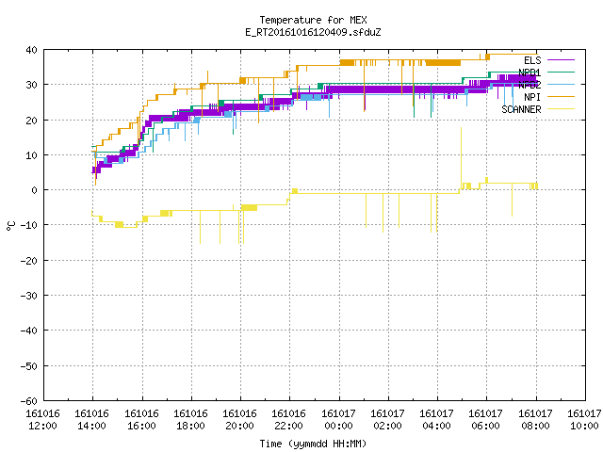Click the green NPD1 legend line sample

point(561,72)
